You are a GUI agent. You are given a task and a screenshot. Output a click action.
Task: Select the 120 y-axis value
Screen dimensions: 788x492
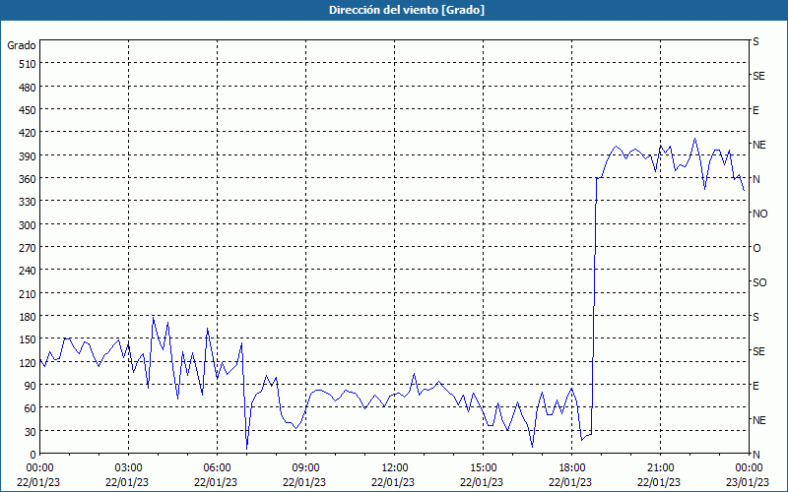click(28, 363)
